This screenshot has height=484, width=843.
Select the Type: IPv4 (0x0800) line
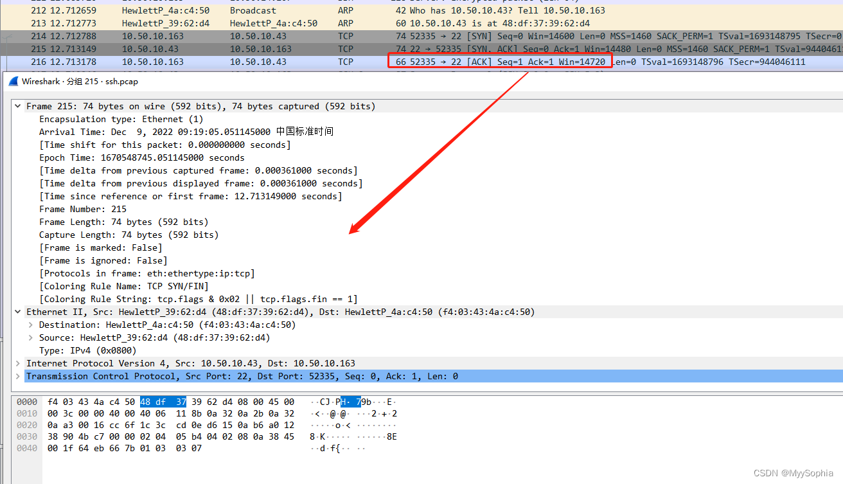[x=88, y=350]
